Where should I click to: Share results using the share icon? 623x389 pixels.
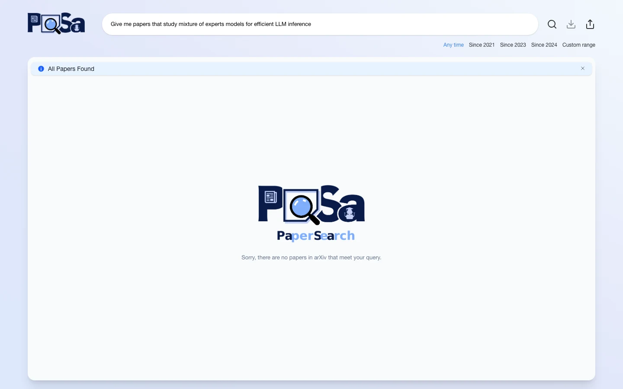tap(590, 24)
